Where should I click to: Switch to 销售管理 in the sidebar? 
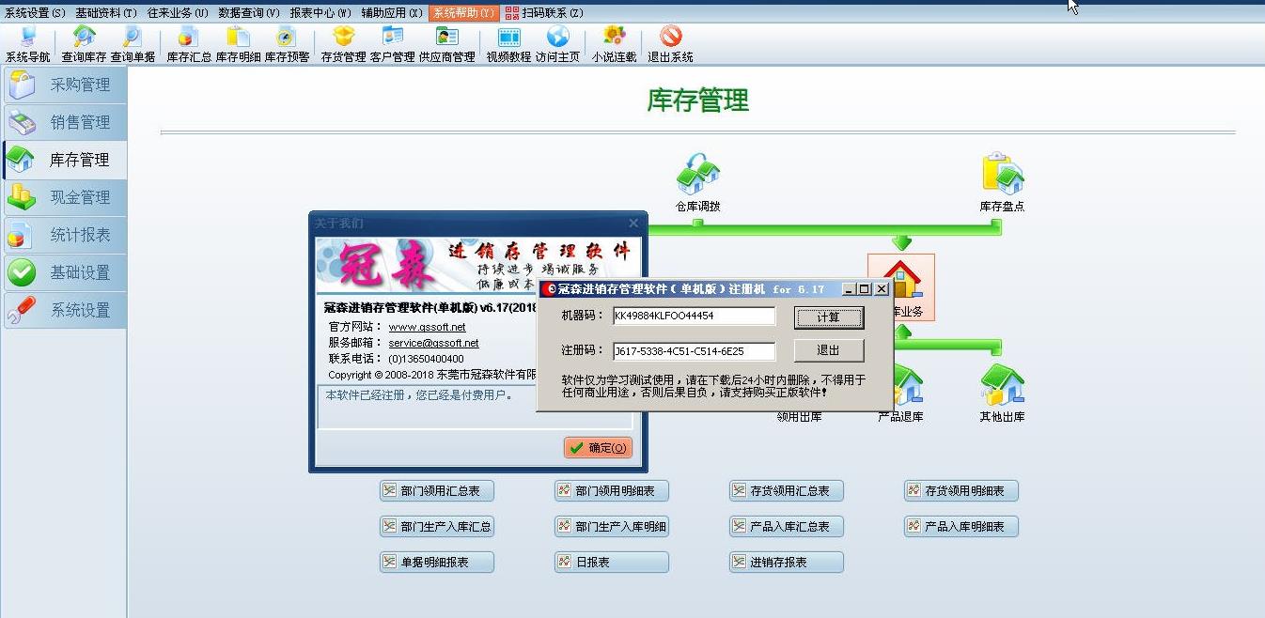[65, 122]
